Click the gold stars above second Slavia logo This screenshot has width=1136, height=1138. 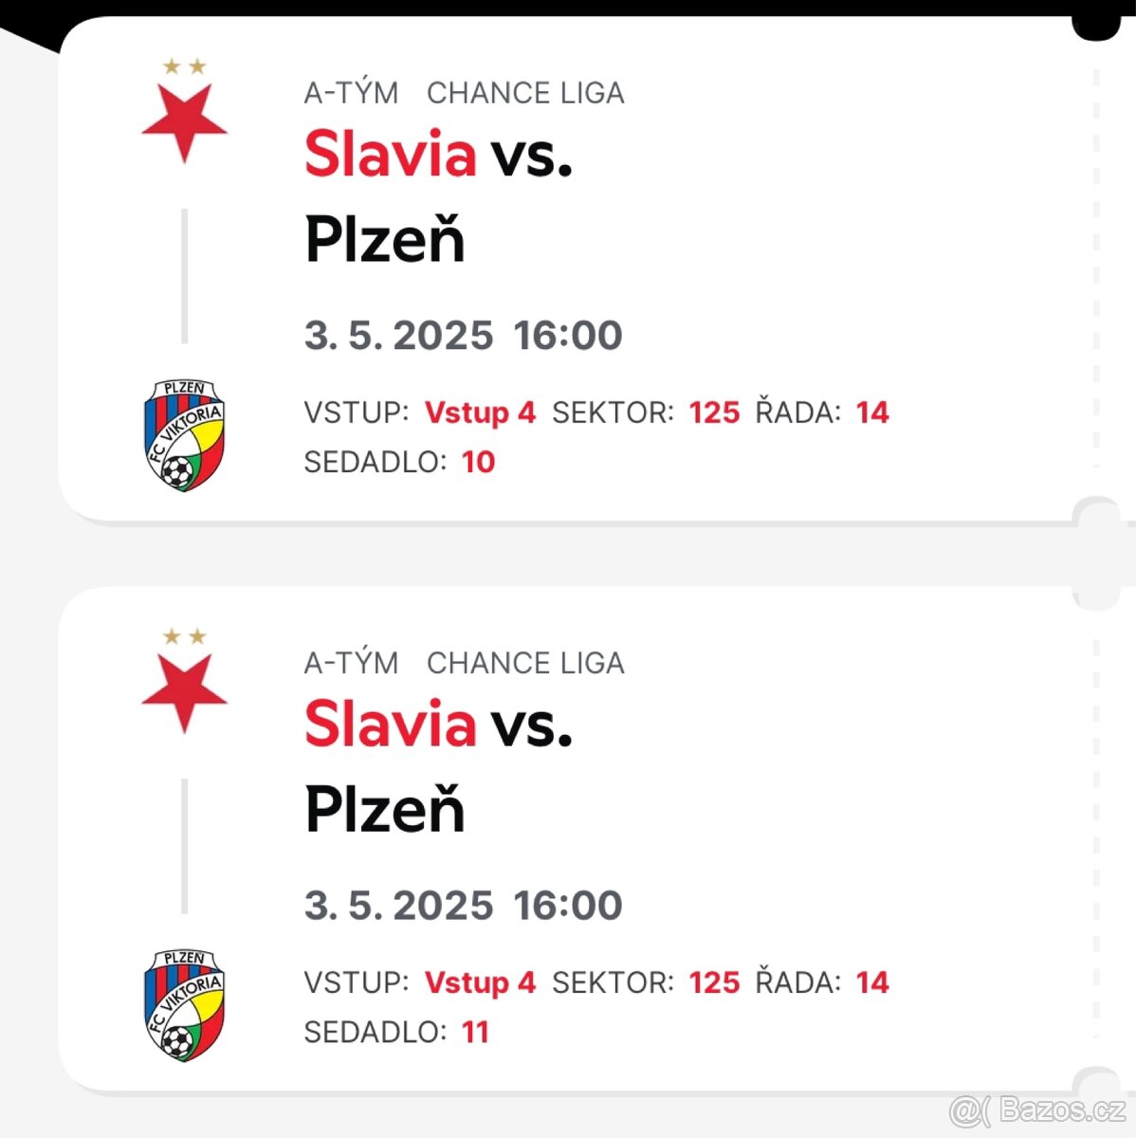(x=185, y=636)
